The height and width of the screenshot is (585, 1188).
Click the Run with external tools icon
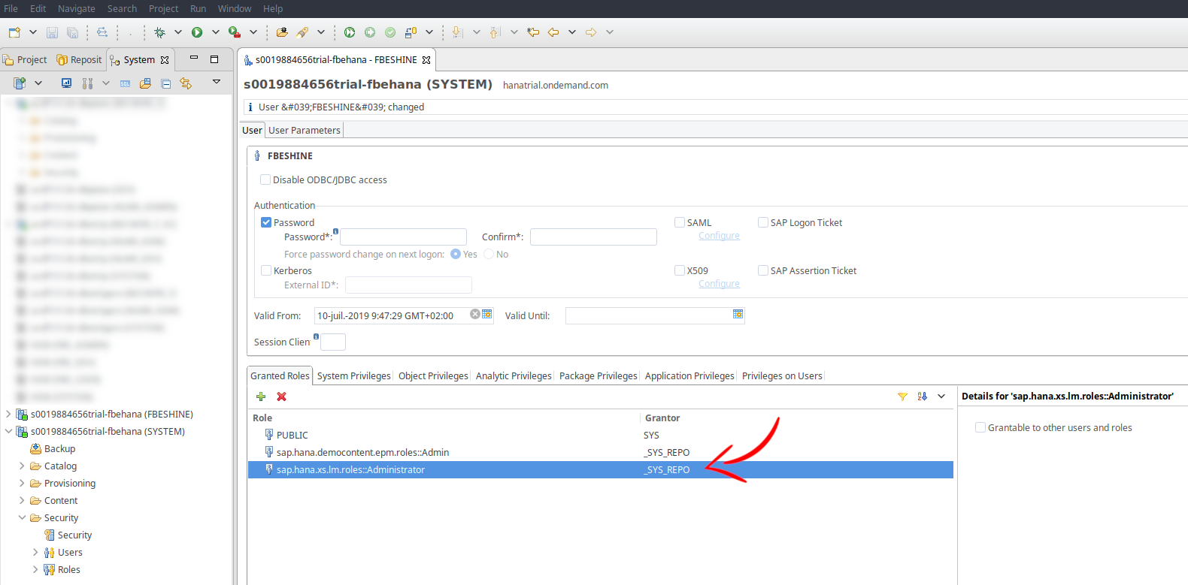click(235, 32)
